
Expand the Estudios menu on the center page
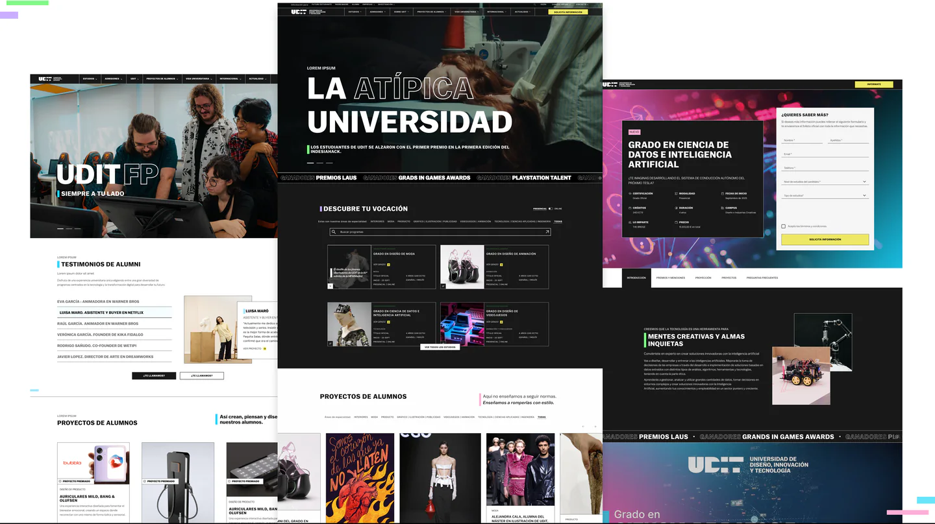tap(355, 12)
